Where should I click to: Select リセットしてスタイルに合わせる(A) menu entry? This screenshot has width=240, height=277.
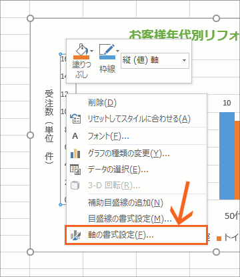137,119
